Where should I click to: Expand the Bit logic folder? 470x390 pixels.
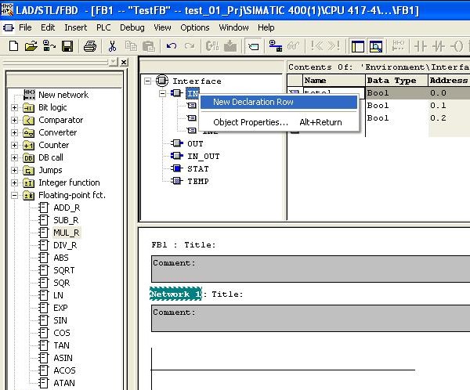pos(14,107)
